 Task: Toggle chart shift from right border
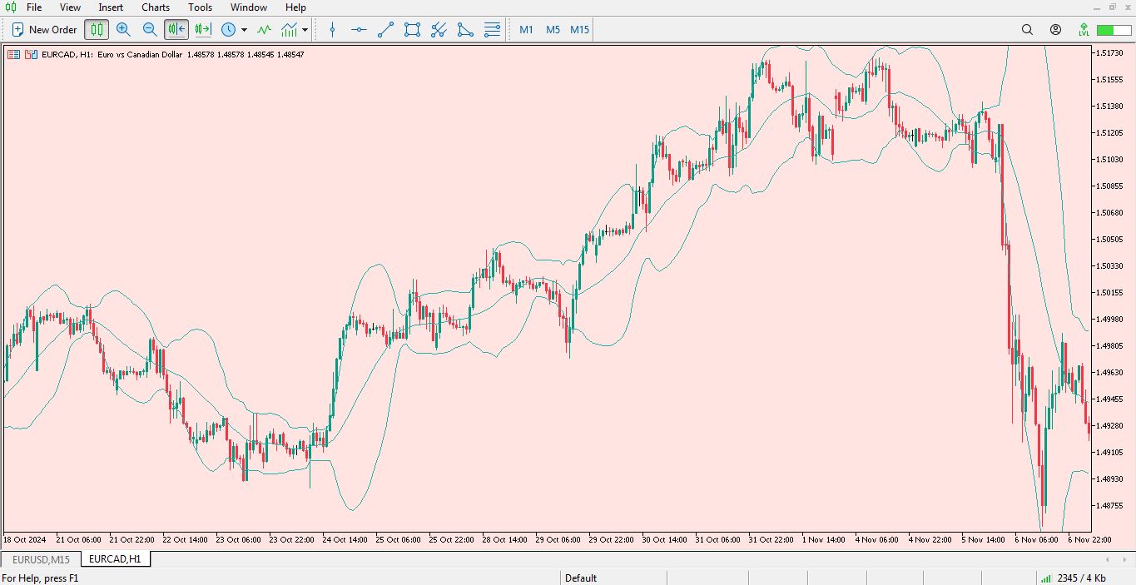[203, 30]
